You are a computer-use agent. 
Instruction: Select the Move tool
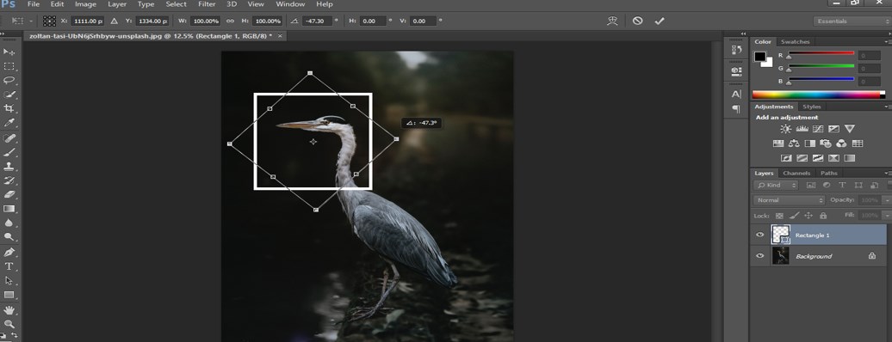pos(9,52)
